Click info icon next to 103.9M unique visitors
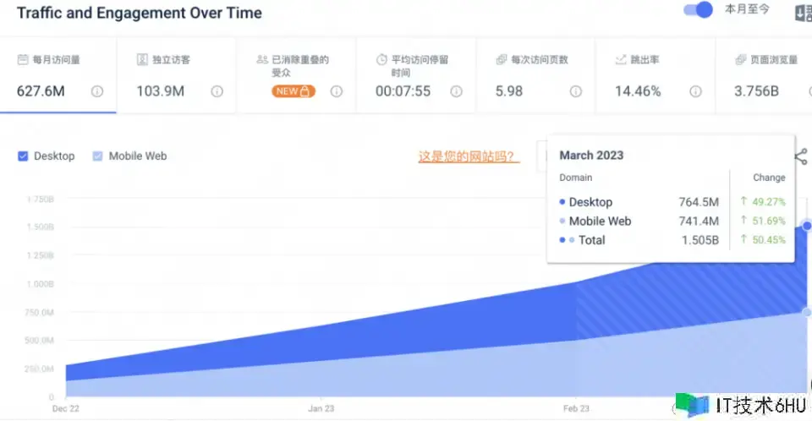This screenshot has height=421, width=812. coord(217,91)
